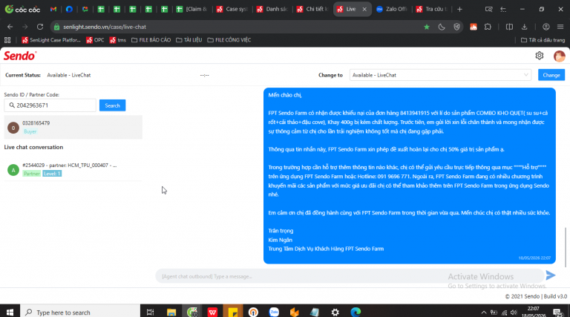This screenshot has width=570, height=317.
Task: Toggle the dark mode moon icon
Action: coord(442,27)
